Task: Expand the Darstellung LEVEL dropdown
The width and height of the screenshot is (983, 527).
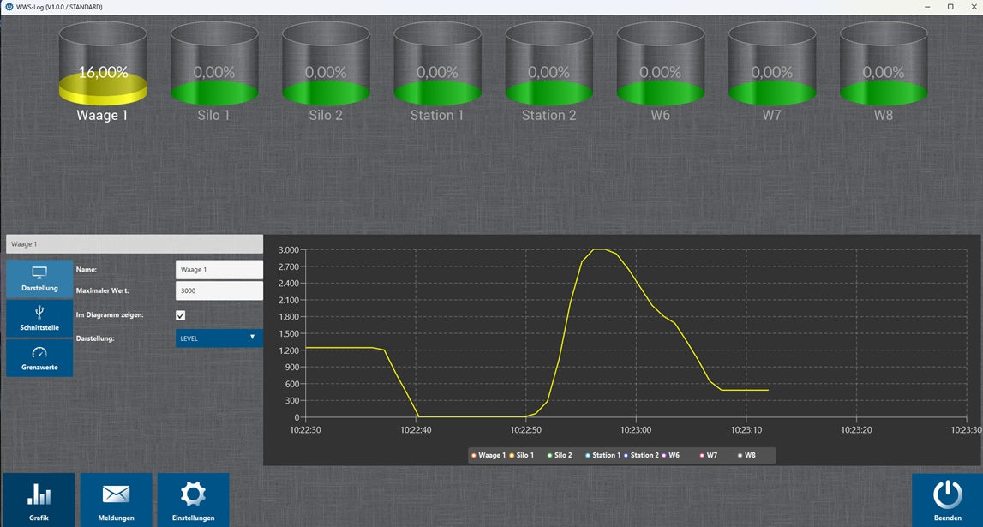Action: tap(219, 338)
